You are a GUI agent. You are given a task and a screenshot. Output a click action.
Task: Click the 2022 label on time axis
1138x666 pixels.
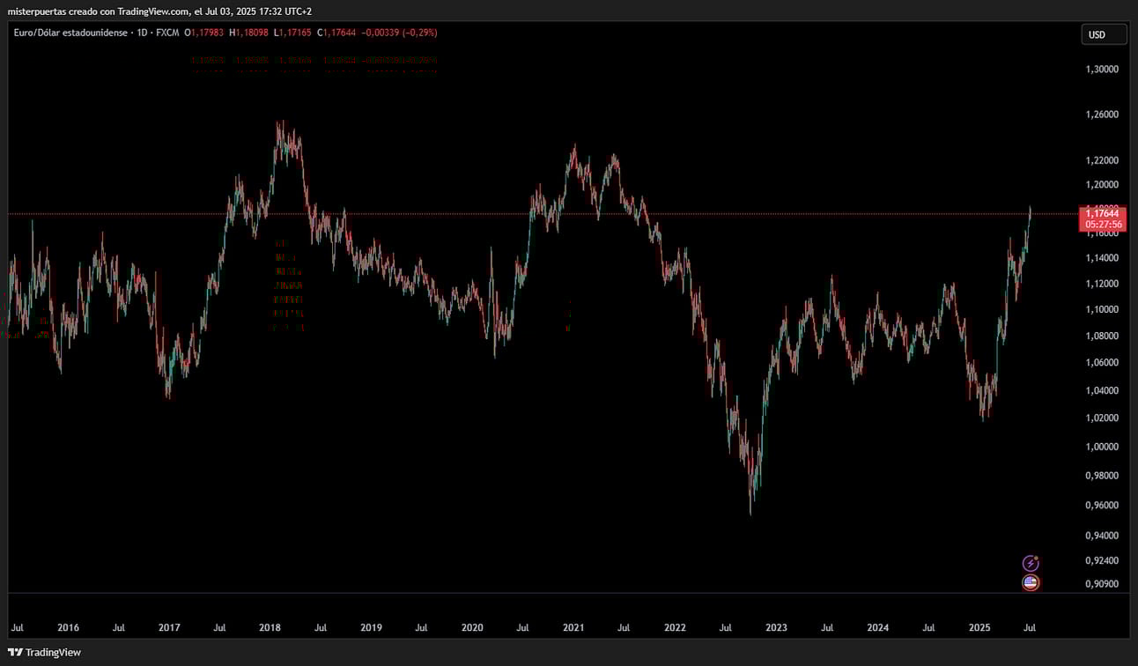coord(675,628)
